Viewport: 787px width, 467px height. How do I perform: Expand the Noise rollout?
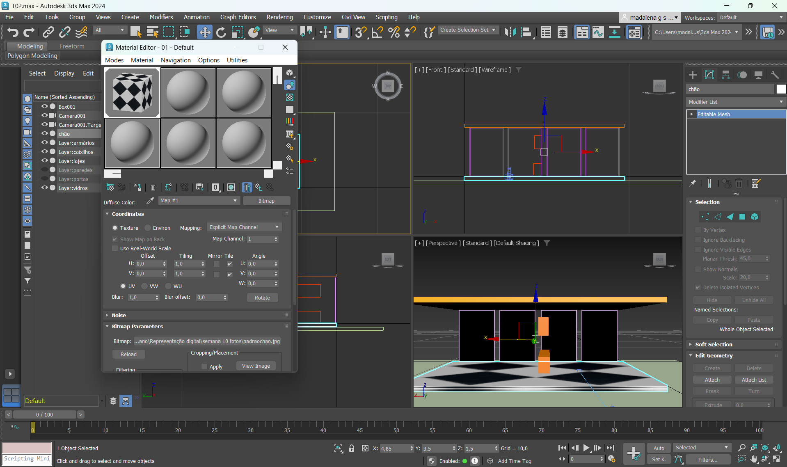pos(119,315)
